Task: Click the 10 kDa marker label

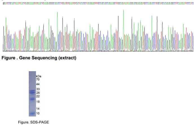Action: point(38,113)
